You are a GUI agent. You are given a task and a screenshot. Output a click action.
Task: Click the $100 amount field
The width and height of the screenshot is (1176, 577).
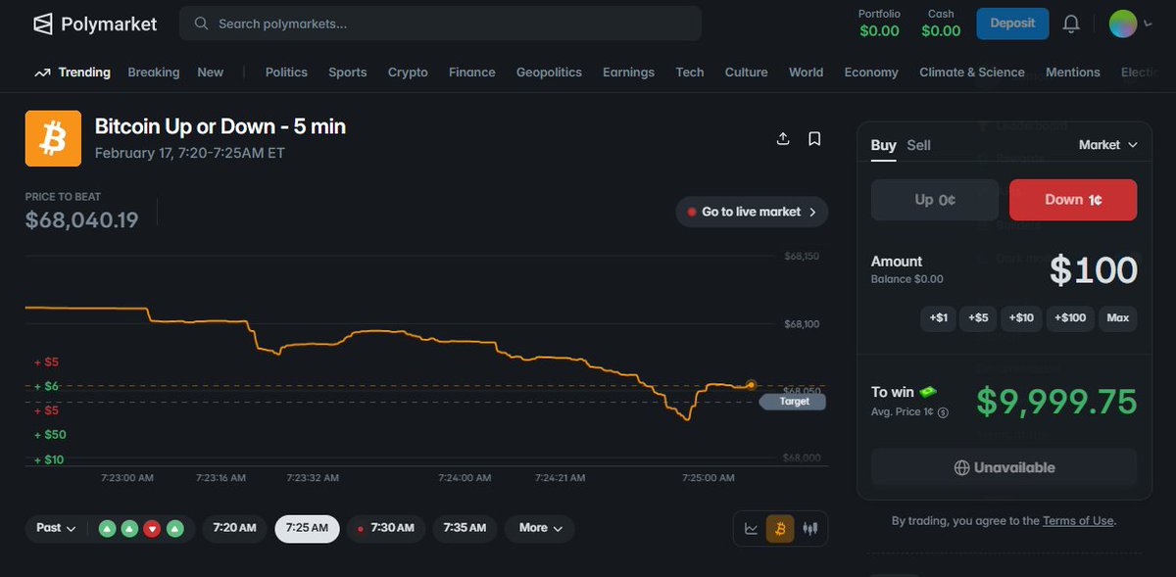(1094, 270)
